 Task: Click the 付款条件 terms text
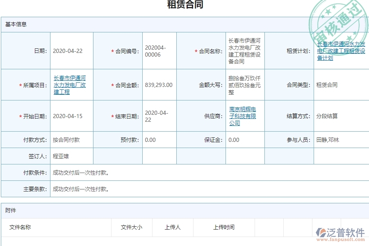point(80,173)
